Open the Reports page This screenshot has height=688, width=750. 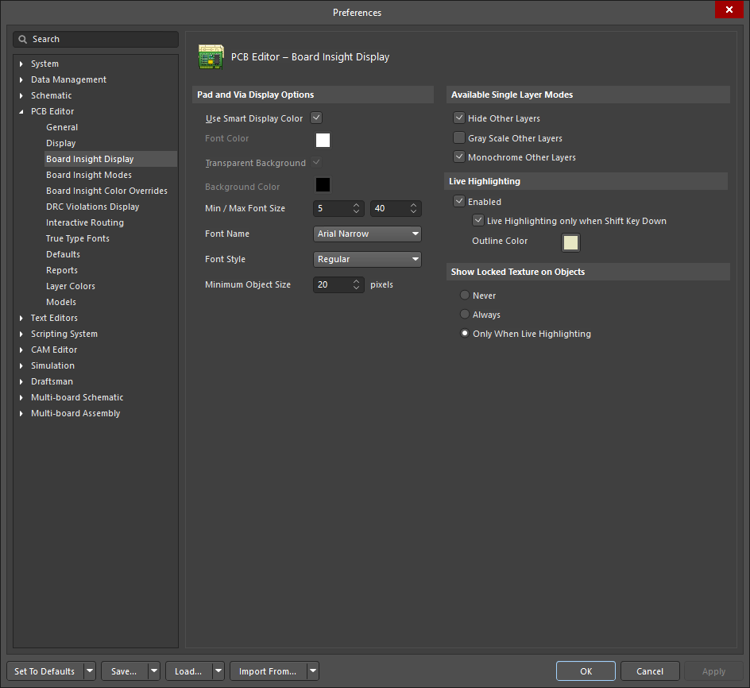62,270
